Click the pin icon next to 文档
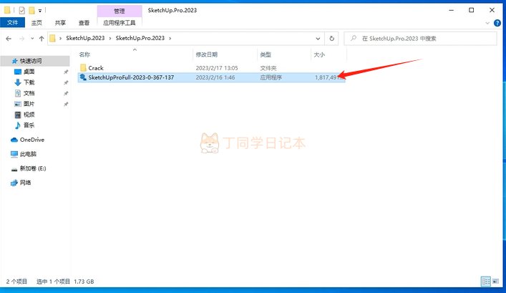Screen dimensions: 506x293 pos(66,93)
